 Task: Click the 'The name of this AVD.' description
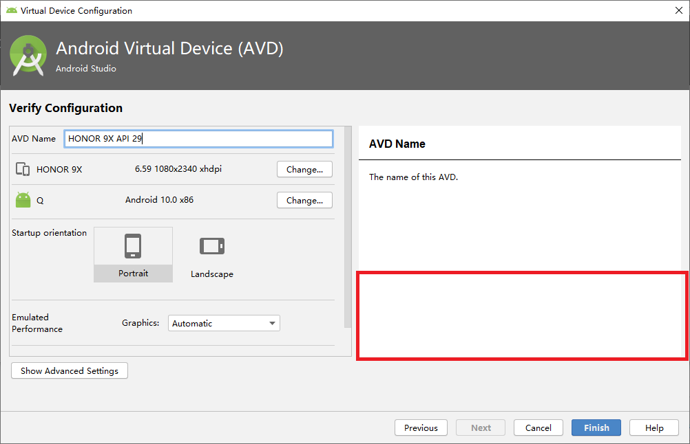coord(414,177)
